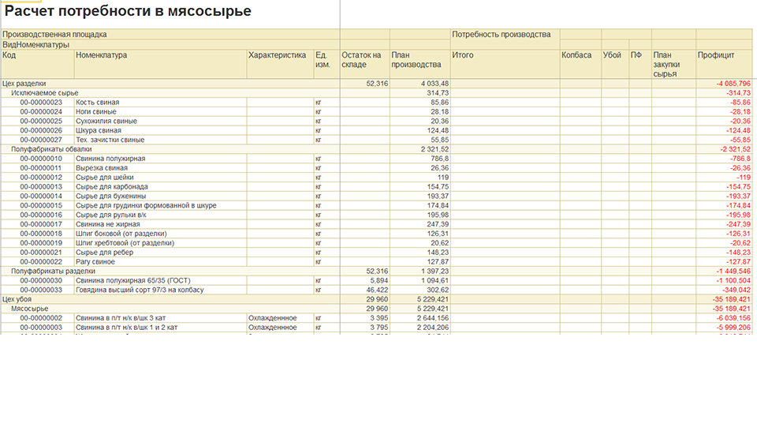Viewport: 757px width, 442px height.
Task: Click the 'Колбаса' column header
Action: point(580,64)
